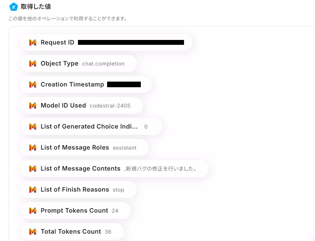The height and width of the screenshot is (241, 315).
Task: Select the Object Type chat.completion chip
Action: (x=78, y=63)
